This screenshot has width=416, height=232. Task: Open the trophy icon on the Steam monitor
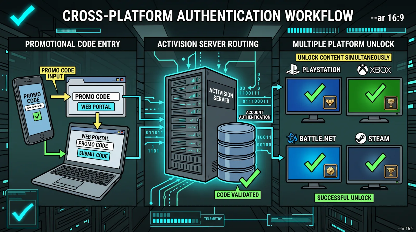[x=391, y=171]
